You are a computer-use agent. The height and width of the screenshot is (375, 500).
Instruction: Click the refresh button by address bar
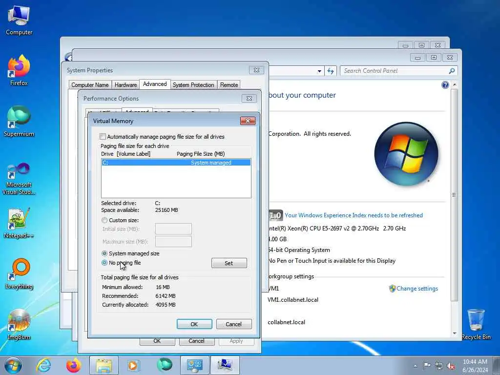coord(331,71)
